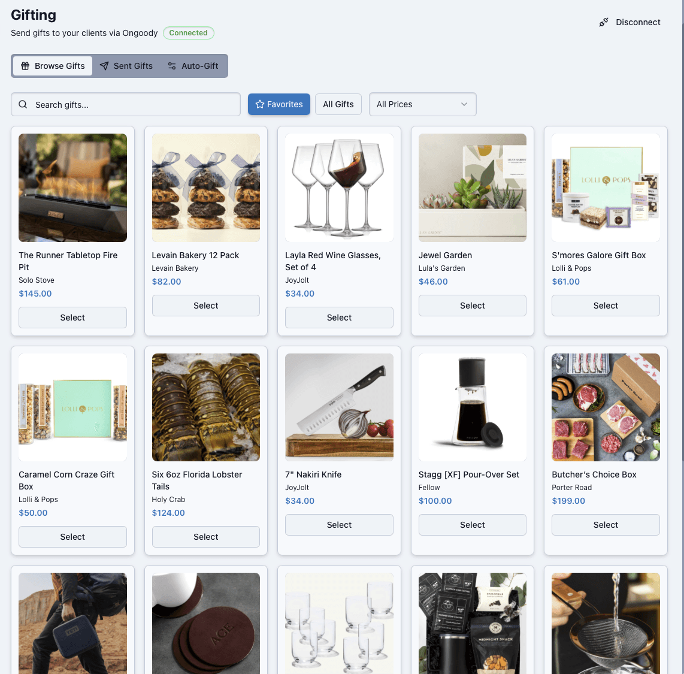684x674 pixels.
Task: Open the All Prices dropdown
Action: 422,104
